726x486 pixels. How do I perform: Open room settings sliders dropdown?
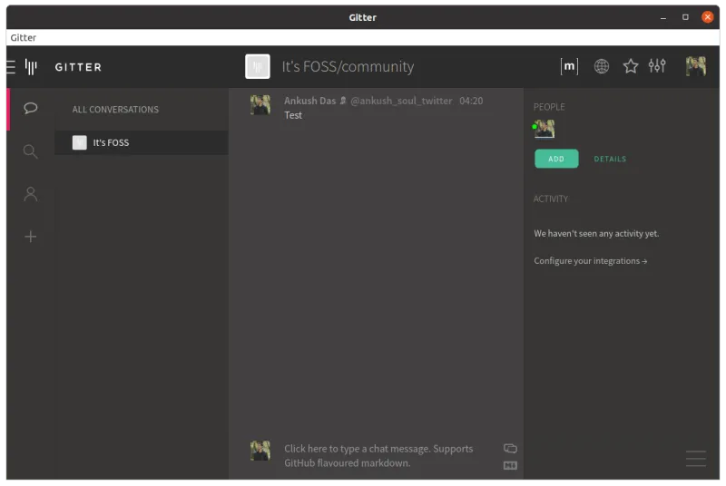pos(657,66)
